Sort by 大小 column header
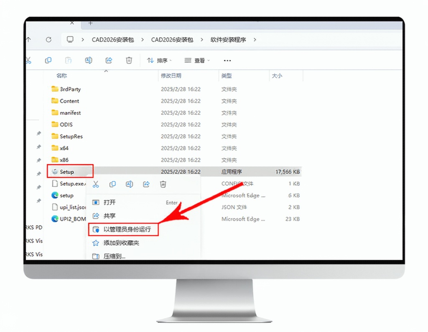Screen dimensions: 428x332 tap(277, 76)
